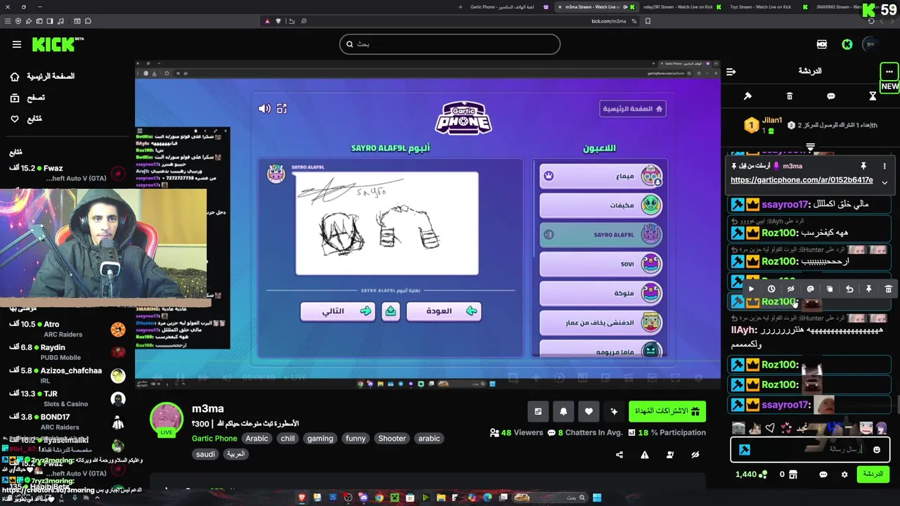Open chat settings gear icon

[x=844, y=474]
